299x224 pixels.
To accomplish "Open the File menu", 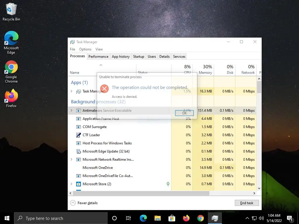I will click(x=72, y=49).
